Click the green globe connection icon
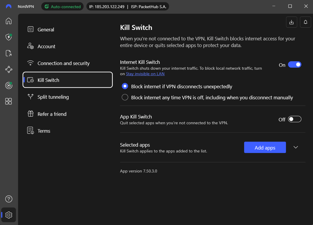Screen dimensions: 313x225 [46, 6]
